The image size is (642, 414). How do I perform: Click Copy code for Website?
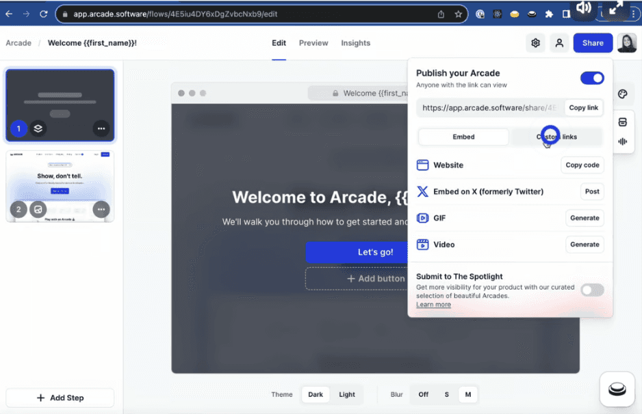tap(582, 165)
